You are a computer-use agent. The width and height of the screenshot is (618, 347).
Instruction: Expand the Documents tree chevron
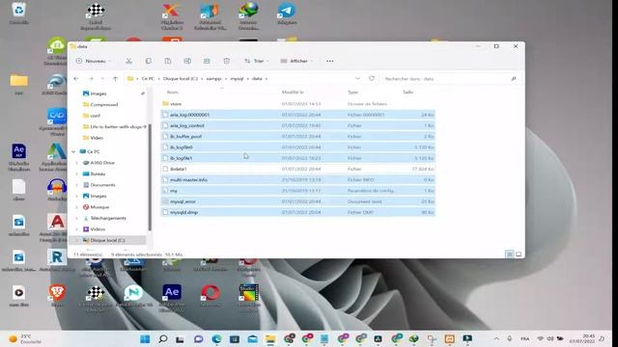[77, 185]
